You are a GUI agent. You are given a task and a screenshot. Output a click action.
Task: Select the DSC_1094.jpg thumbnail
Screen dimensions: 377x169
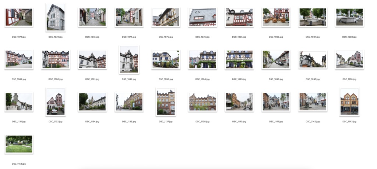click(x=202, y=60)
